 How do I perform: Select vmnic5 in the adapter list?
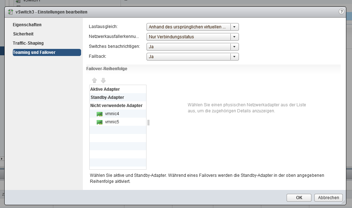(112, 122)
